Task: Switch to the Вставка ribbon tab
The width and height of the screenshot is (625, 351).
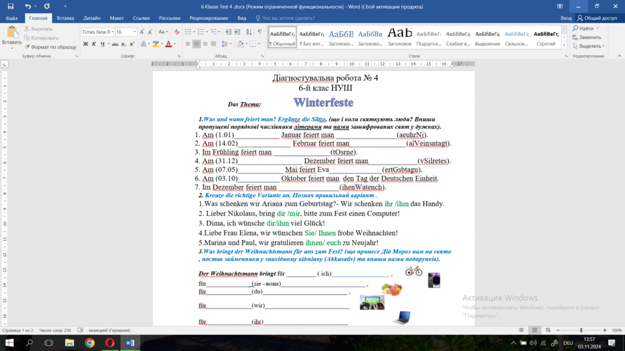Action: pos(65,18)
